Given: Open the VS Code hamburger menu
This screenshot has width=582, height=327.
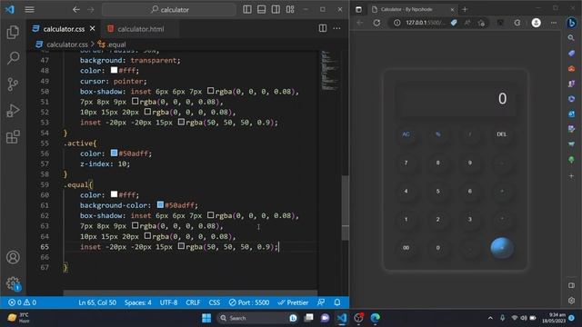Looking at the screenshot, I should pyautogui.click(x=30, y=10).
